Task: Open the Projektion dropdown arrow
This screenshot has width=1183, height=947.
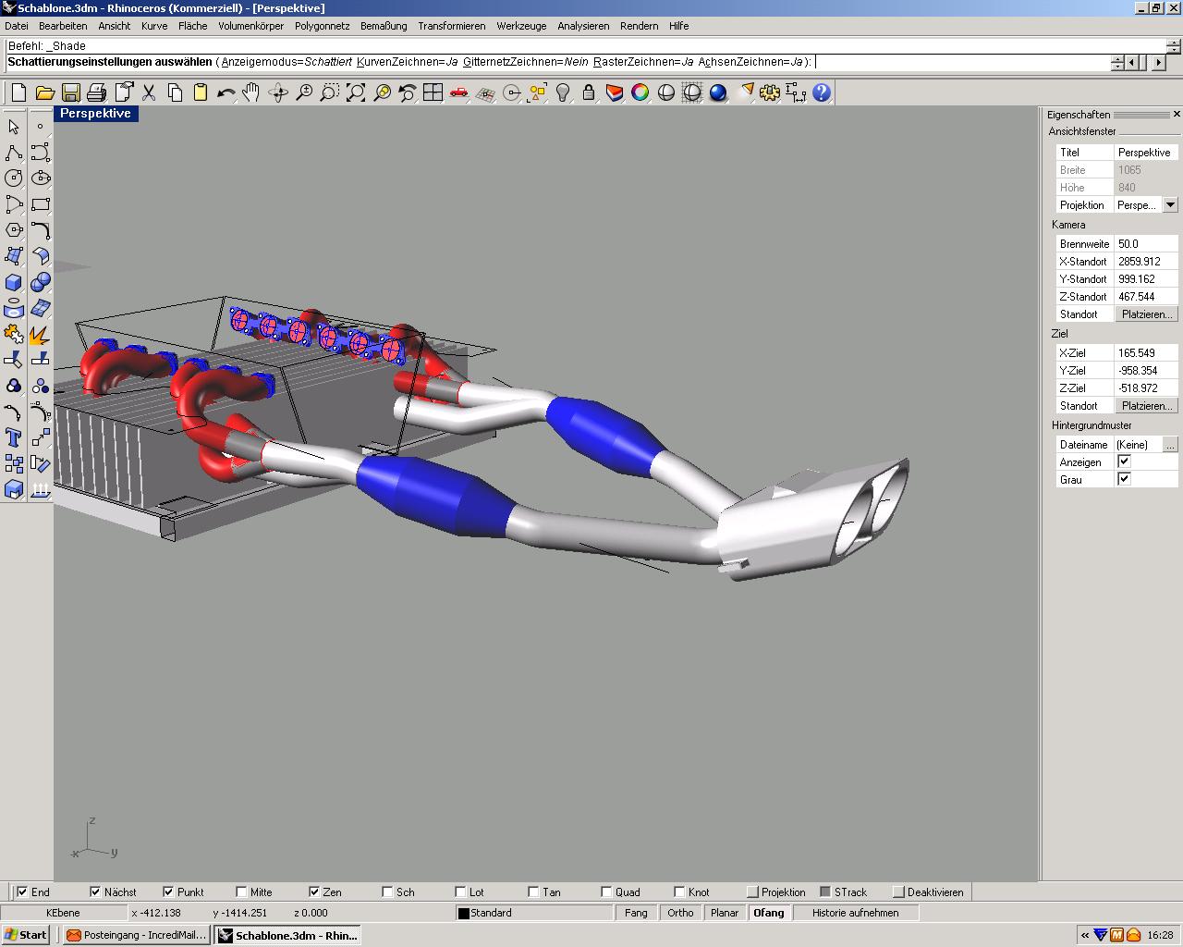Action: (x=1170, y=205)
